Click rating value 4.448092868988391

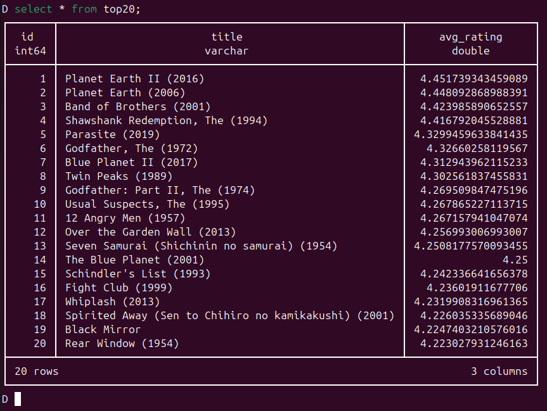tap(473, 92)
